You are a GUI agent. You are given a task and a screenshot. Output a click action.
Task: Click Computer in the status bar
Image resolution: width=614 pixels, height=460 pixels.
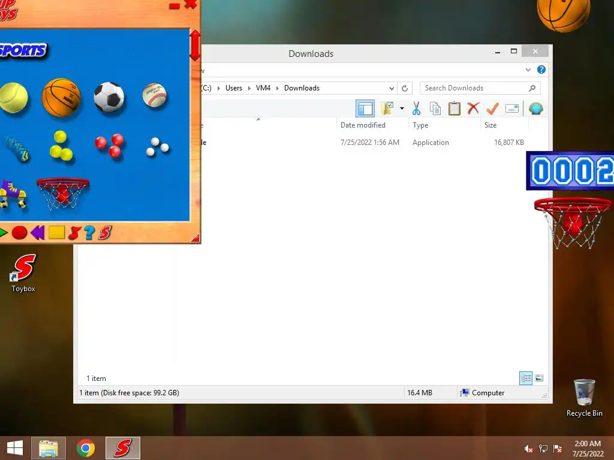(483, 393)
